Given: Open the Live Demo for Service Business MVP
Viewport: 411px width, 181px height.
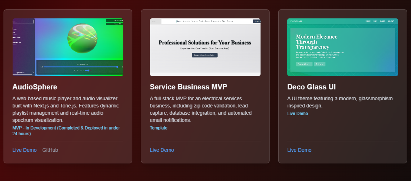Looking at the screenshot, I should (161, 150).
